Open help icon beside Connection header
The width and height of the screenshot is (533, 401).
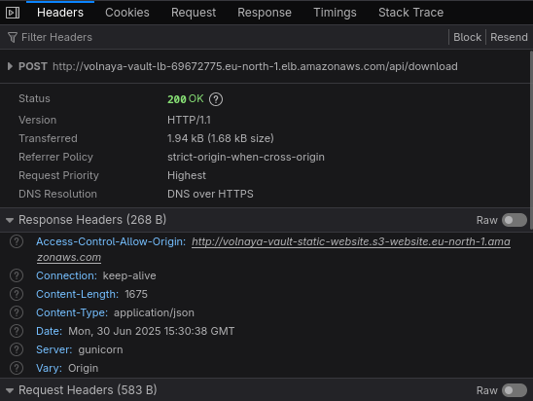[x=17, y=275]
